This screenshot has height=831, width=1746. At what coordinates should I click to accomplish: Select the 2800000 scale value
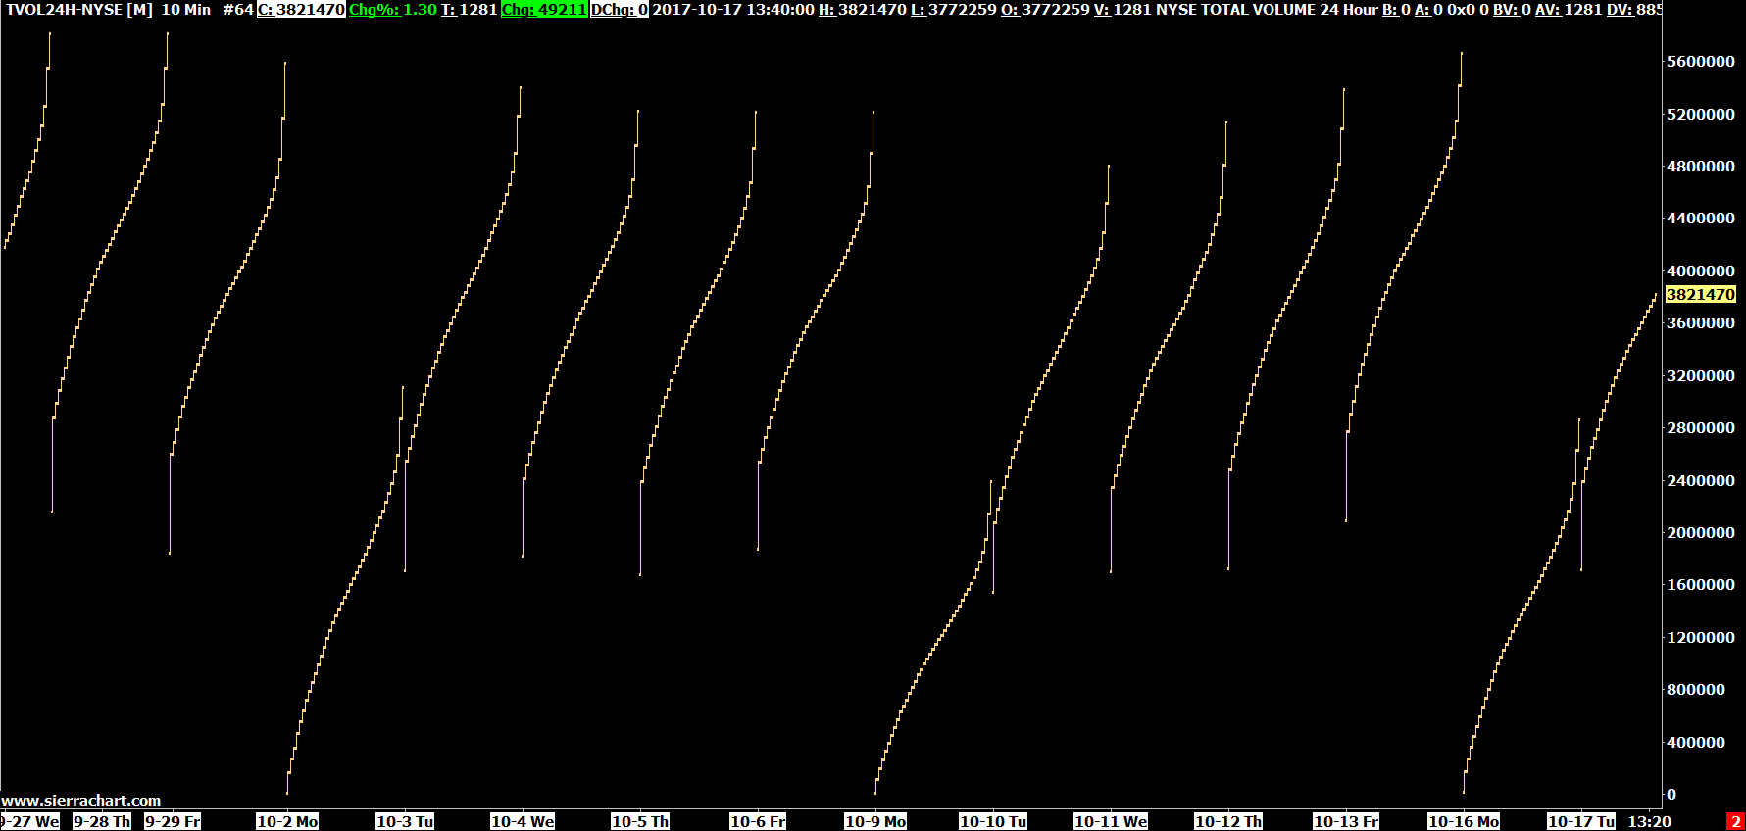coord(1701,427)
